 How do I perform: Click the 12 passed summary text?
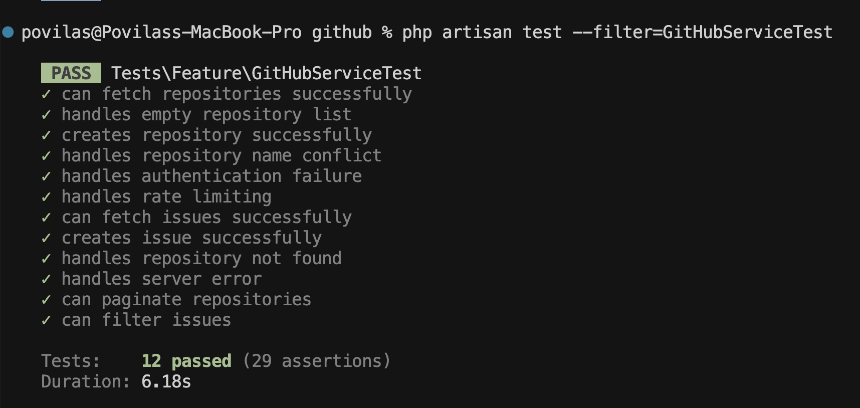tap(186, 361)
